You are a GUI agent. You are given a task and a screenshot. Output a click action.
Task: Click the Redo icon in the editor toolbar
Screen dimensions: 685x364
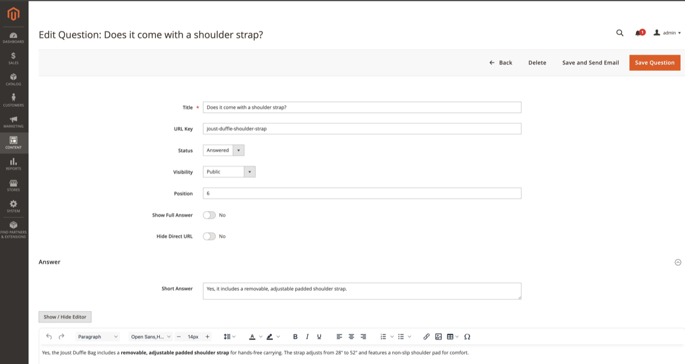(x=62, y=337)
